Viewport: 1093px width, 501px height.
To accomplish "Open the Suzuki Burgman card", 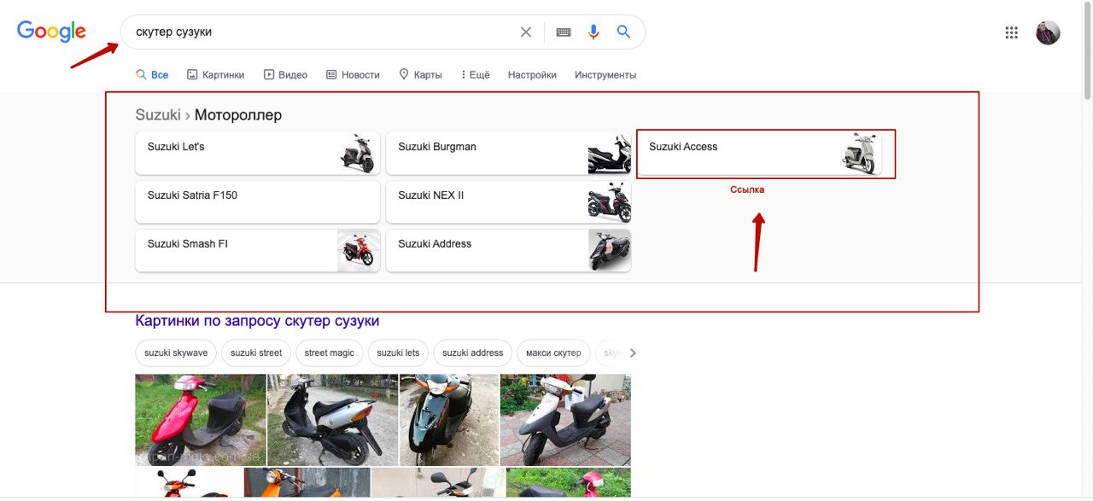I will (x=508, y=153).
